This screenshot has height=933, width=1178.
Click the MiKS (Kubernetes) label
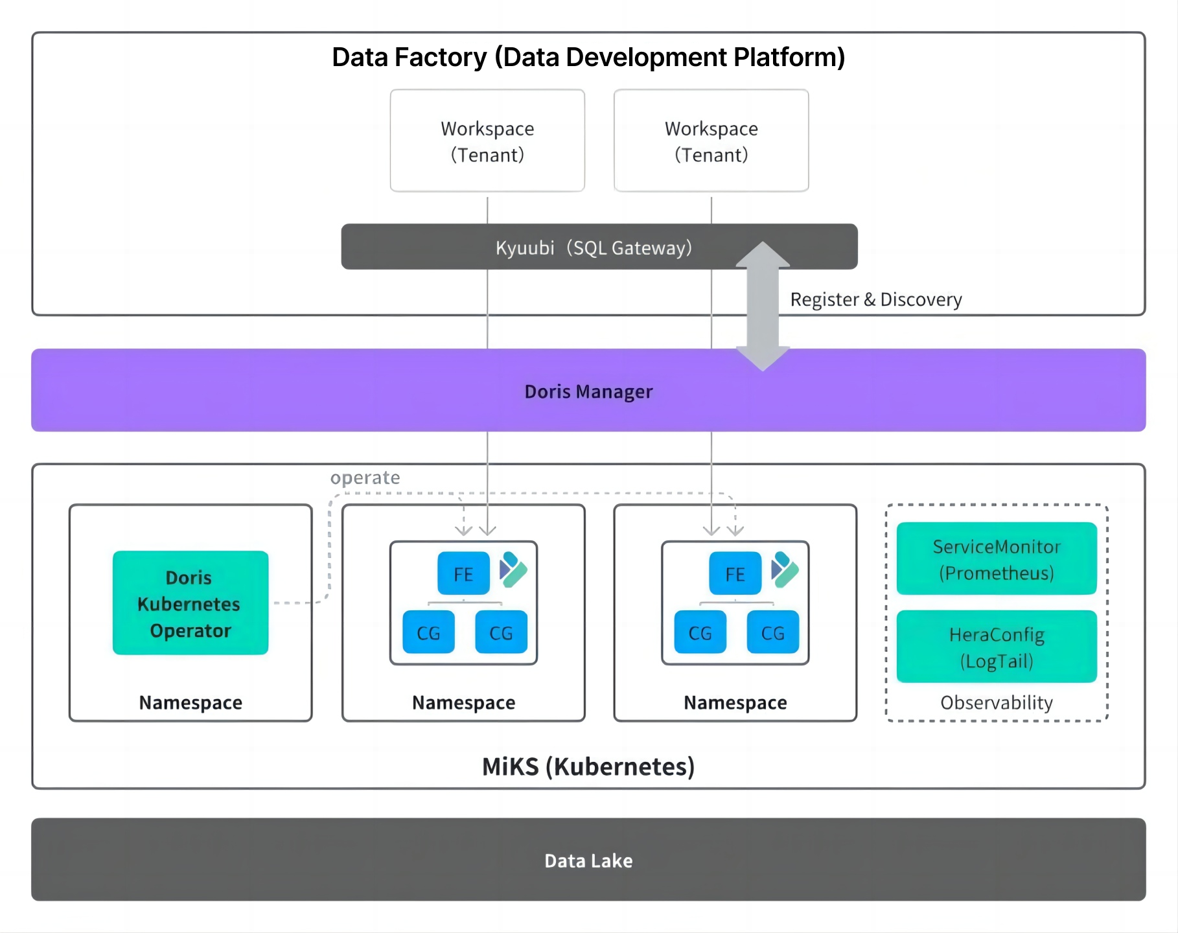[588, 766]
